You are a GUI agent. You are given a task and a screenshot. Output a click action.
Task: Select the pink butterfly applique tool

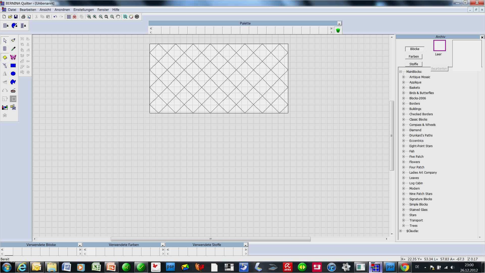(13, 57)
